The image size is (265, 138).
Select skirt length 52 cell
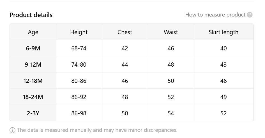click(x=223, y=113)
